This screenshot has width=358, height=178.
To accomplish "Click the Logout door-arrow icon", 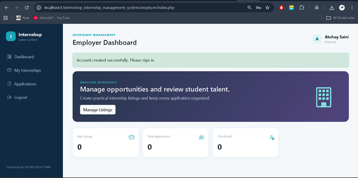I will point(9,97).
